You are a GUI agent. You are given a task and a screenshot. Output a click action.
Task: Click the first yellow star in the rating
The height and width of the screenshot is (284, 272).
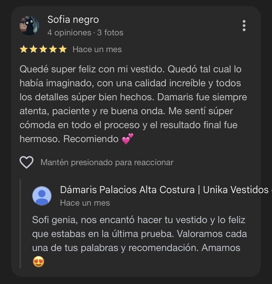[24, 49]
